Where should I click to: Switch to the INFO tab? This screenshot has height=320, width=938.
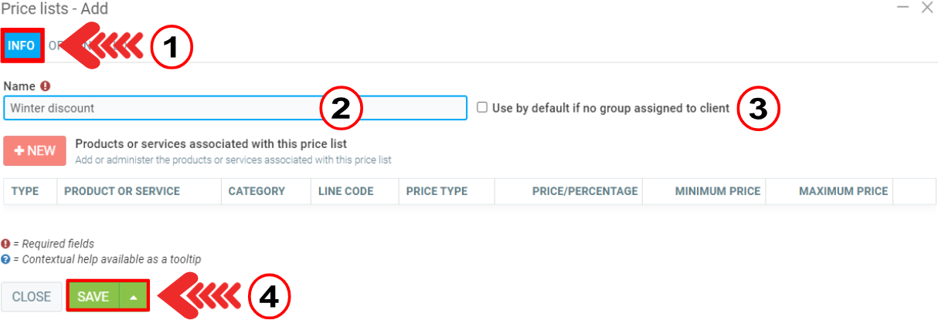tap(22, 45)
